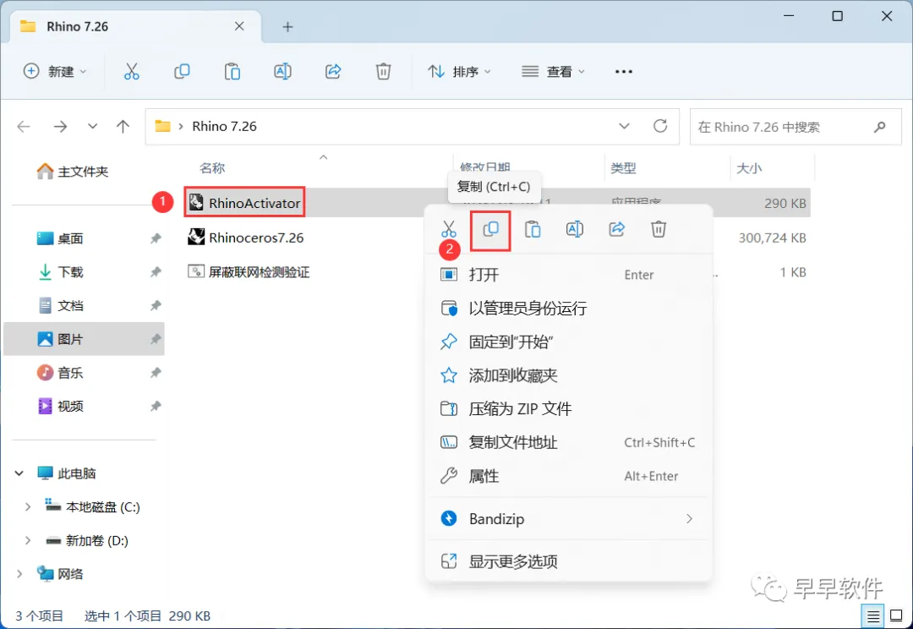913x629 pixels.
Task: Choose 压缩为 ZIP 文件 in the context menu
Action: 568,409
